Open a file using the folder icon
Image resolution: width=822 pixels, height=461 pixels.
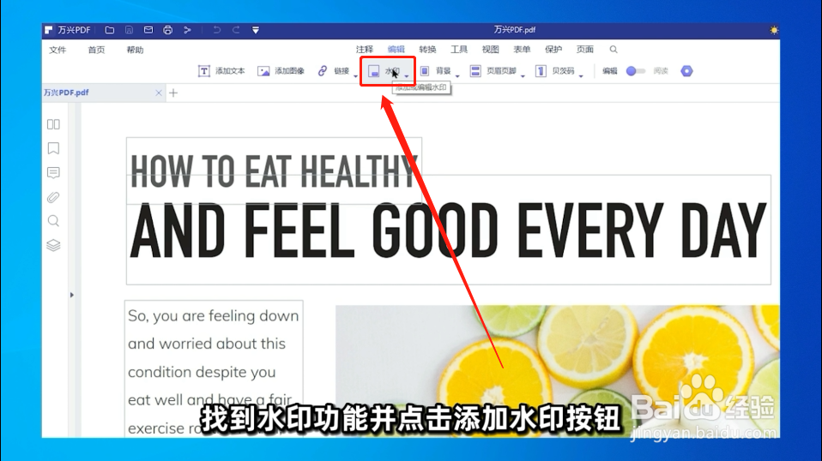coord(110,30)
